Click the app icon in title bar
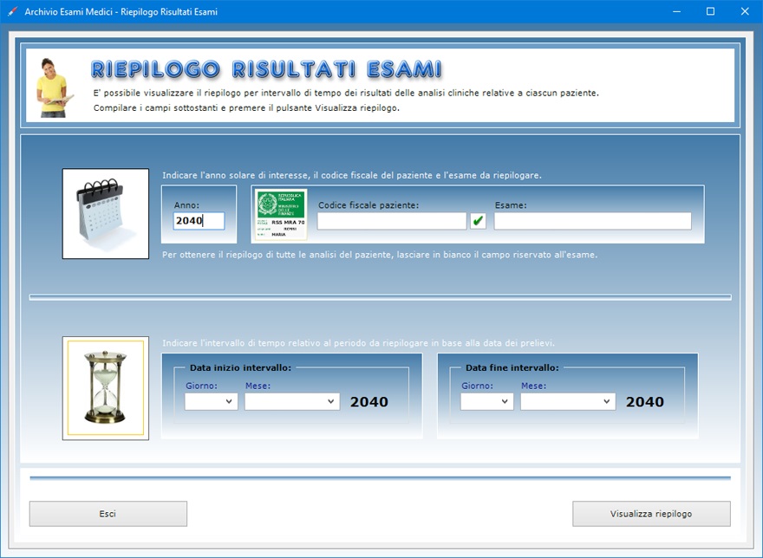763x558 pixels. [12, 12]
